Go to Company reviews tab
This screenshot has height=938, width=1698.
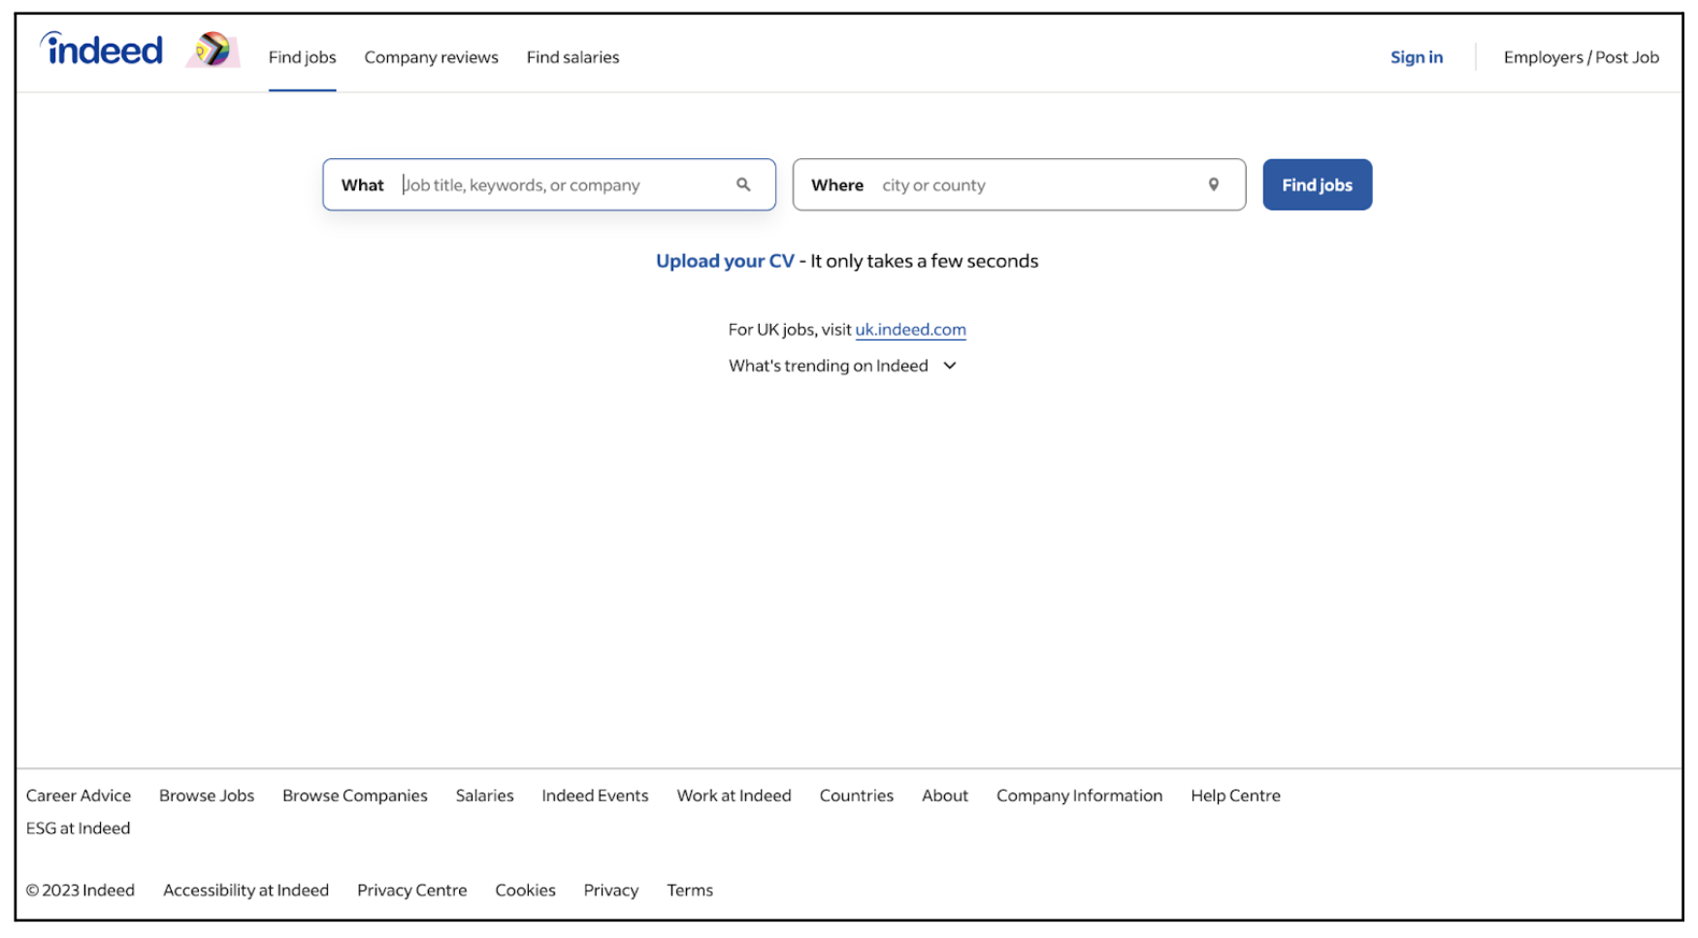[431, 57]
